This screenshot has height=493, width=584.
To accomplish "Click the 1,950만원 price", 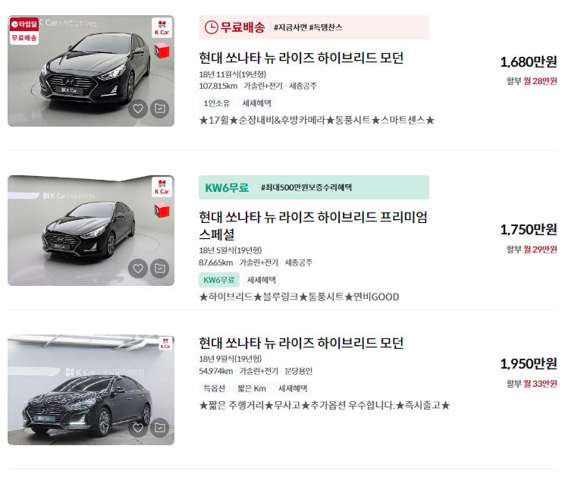I will (528, 363).
